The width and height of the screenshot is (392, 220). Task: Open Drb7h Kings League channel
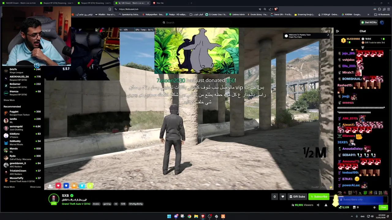pos(22,71)
